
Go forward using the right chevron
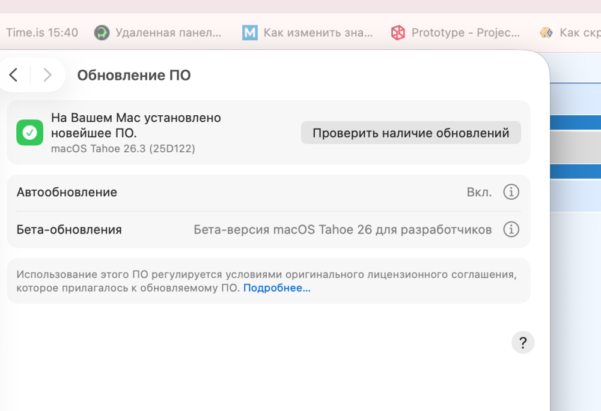pyautogui.click(x=47, y=75)
